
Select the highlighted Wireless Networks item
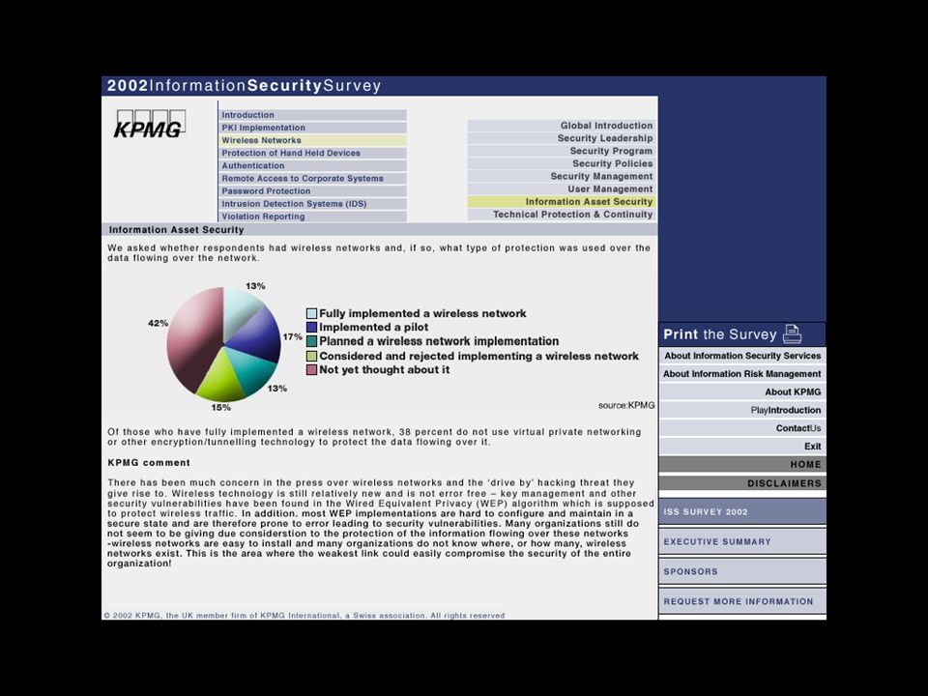(x=312, y=140)
